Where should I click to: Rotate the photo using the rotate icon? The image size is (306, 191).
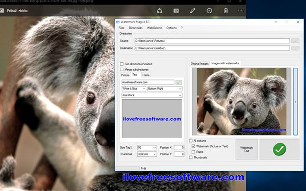point(209,11)
